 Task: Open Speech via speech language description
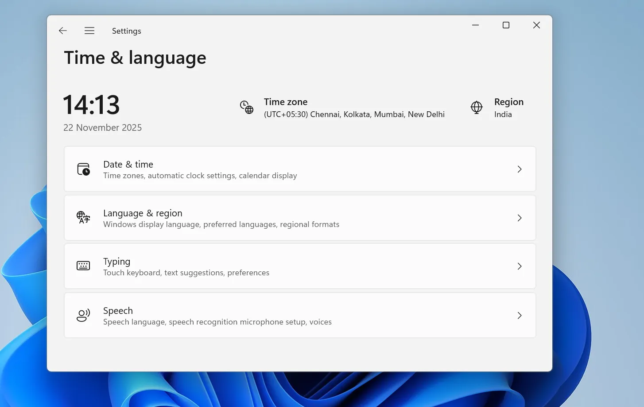[x=217, y=322]
